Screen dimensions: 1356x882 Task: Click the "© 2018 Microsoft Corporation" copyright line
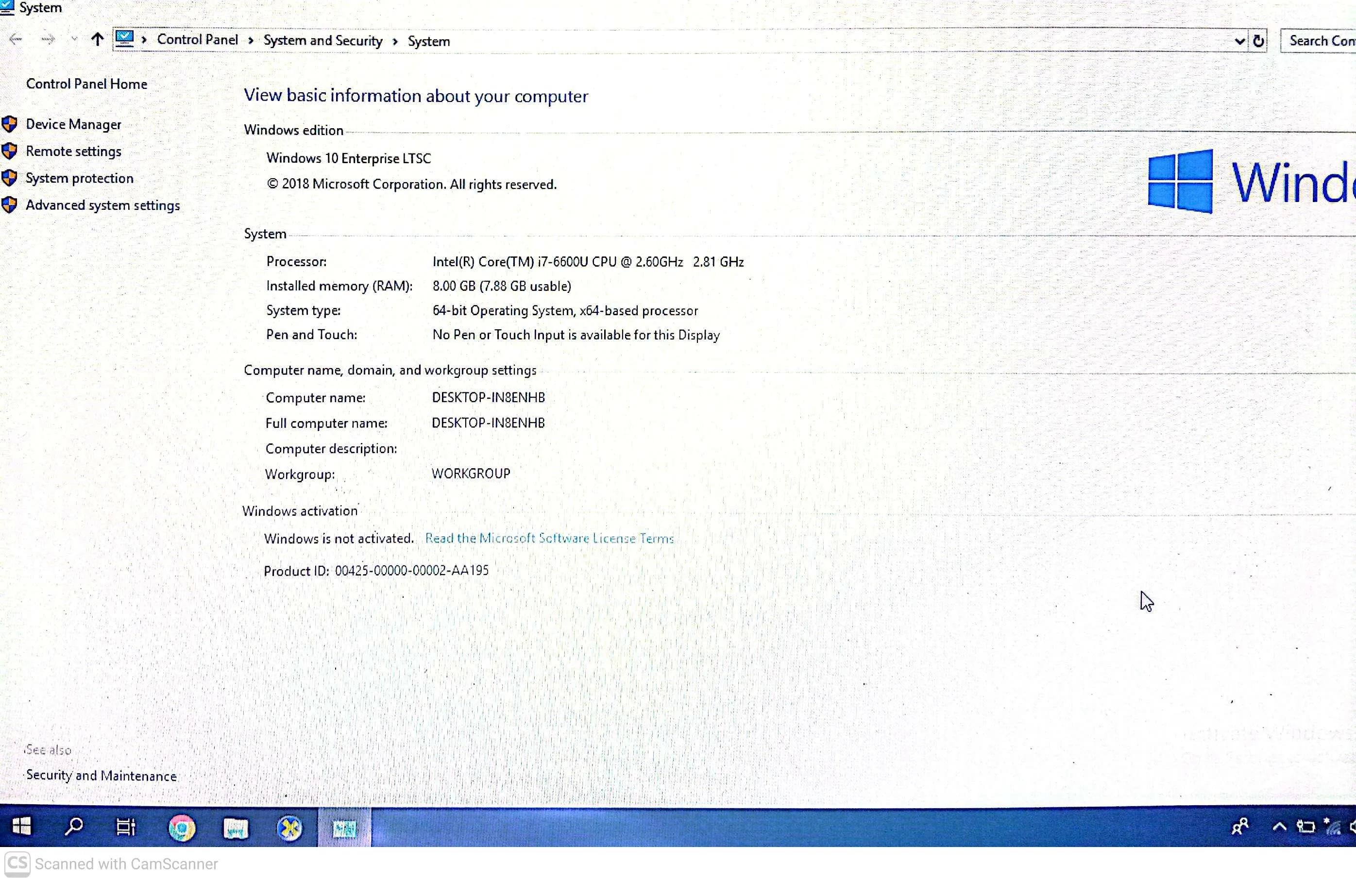(412, 185)
